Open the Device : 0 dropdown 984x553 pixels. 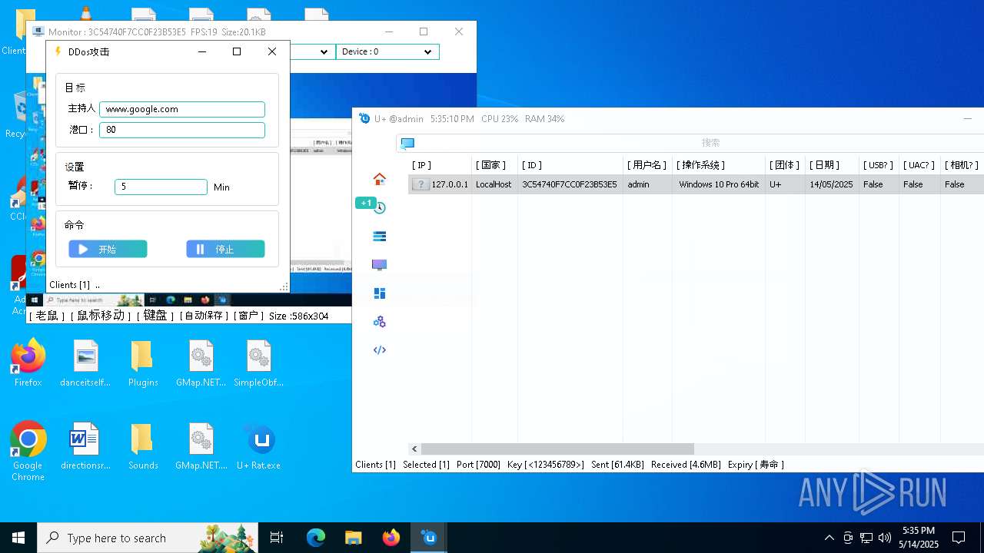(x=387, y=51)
